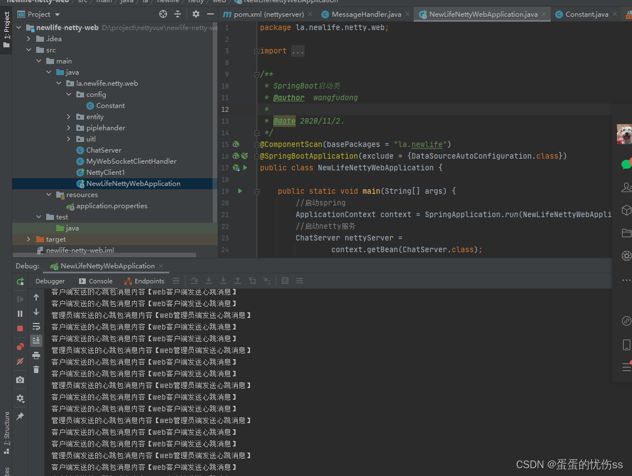Click the Resume Program icon
Viewport: 632px width, 476px height.
tap(20, 299)
